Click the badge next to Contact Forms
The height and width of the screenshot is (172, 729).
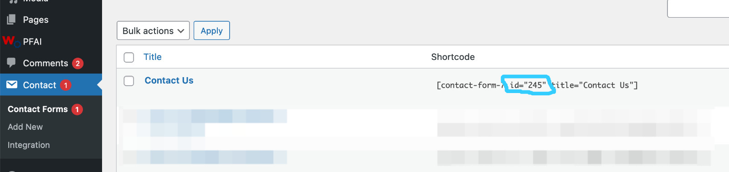click(77, 109)
